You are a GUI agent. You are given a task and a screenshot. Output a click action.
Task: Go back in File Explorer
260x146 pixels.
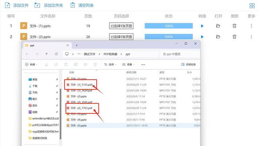pos(27,54)
